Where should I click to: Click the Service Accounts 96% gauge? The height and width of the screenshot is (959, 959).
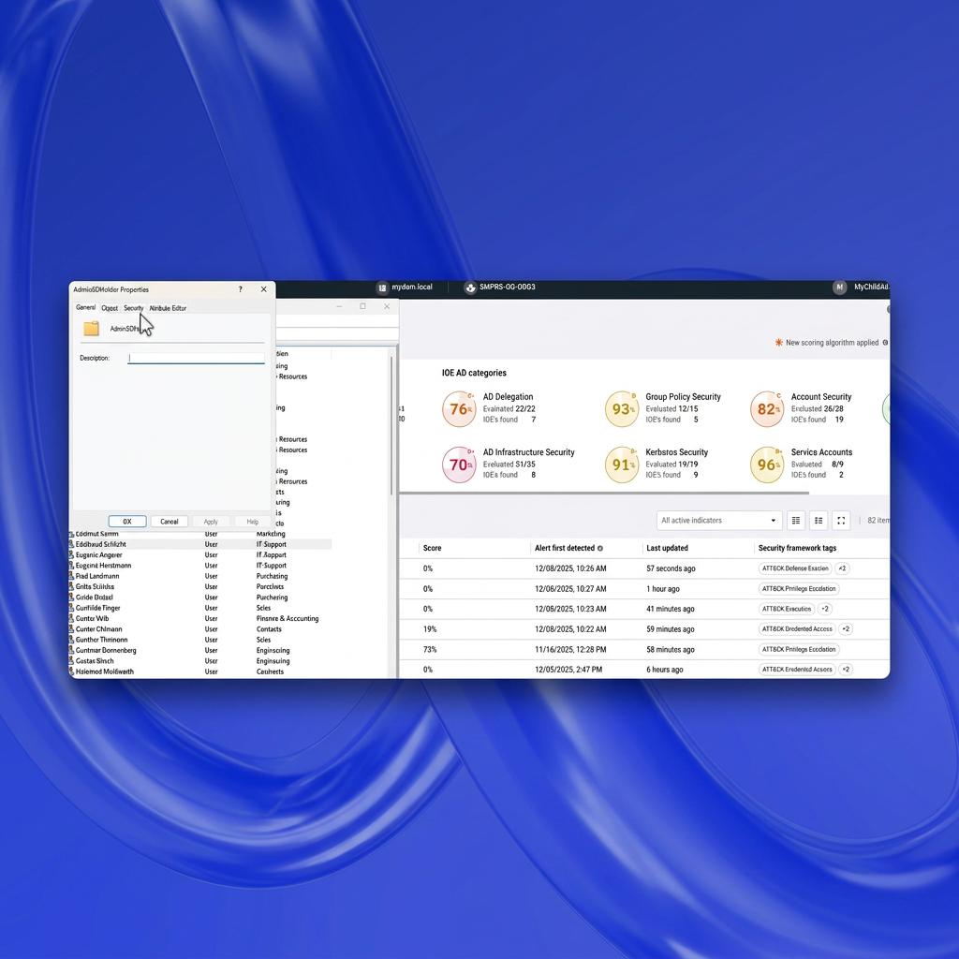(x=767, y=465)
